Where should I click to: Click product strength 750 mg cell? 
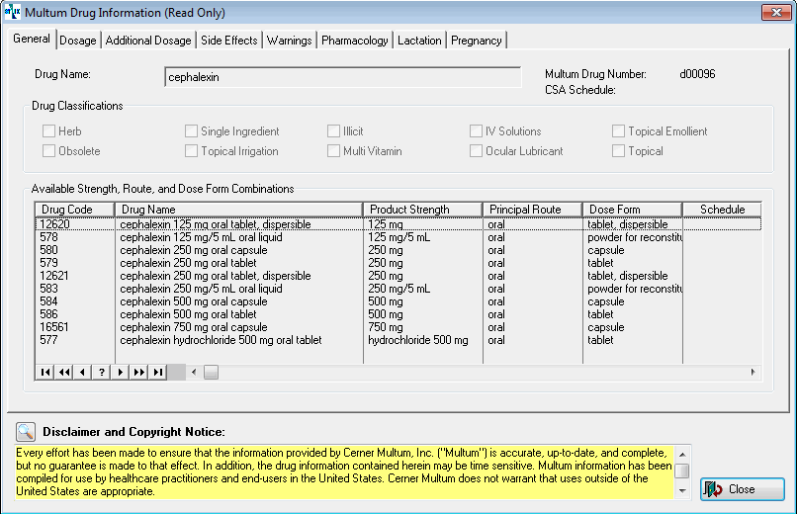386,327
